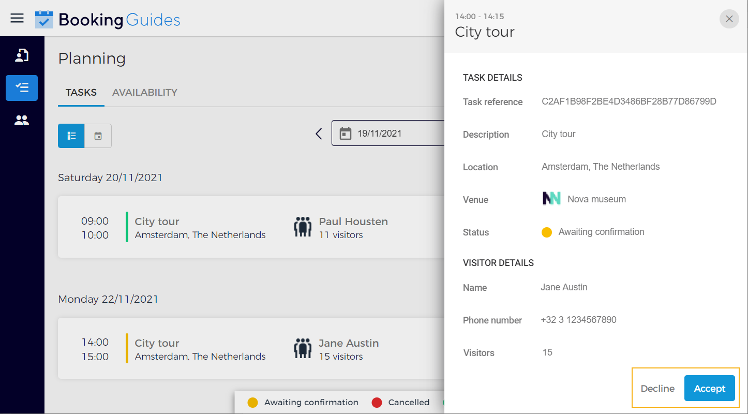The width and height of the screenshot is (748, 414).
Task: Click the VISITOR DETAILS section heading
Action: point(498,263)
